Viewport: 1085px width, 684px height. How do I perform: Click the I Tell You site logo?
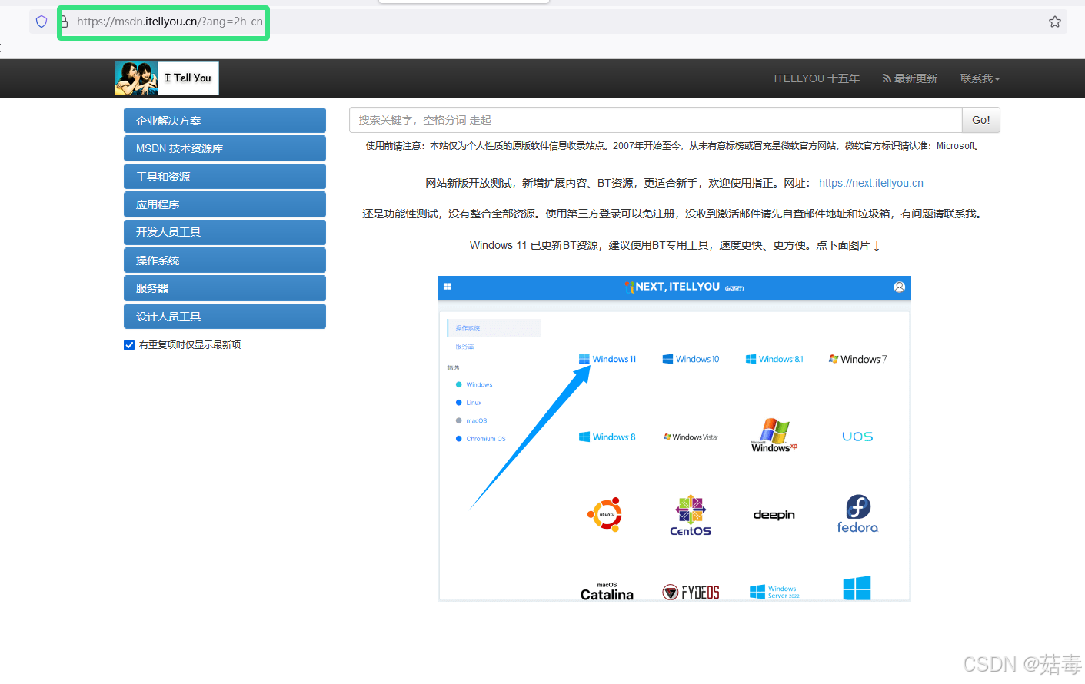tap(167, 78)
